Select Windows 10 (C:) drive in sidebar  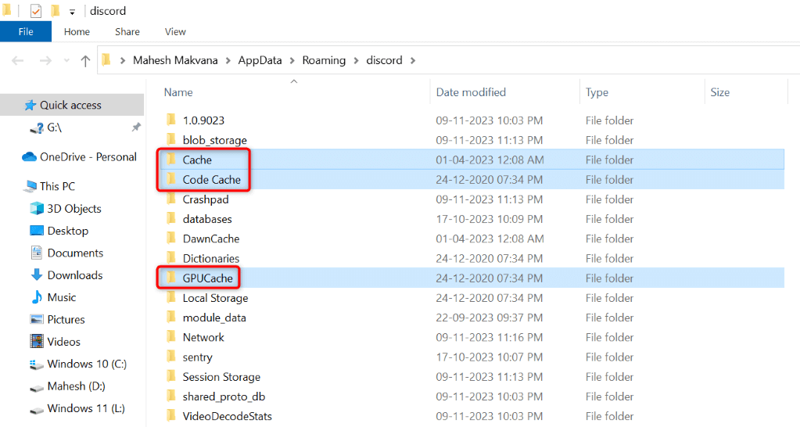[x=86, y=364]
